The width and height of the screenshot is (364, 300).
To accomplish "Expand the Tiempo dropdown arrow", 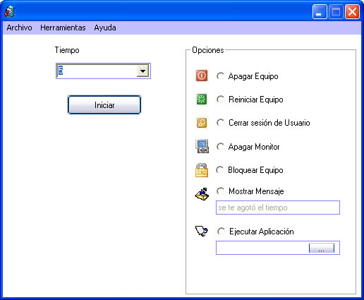I will click(142, 71).
